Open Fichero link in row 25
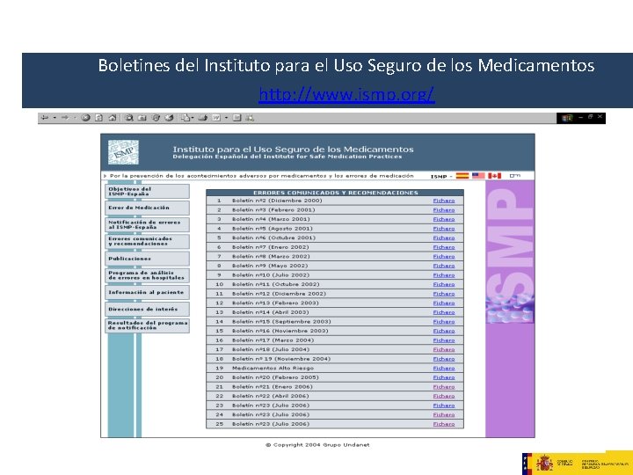 pos(444,424)
